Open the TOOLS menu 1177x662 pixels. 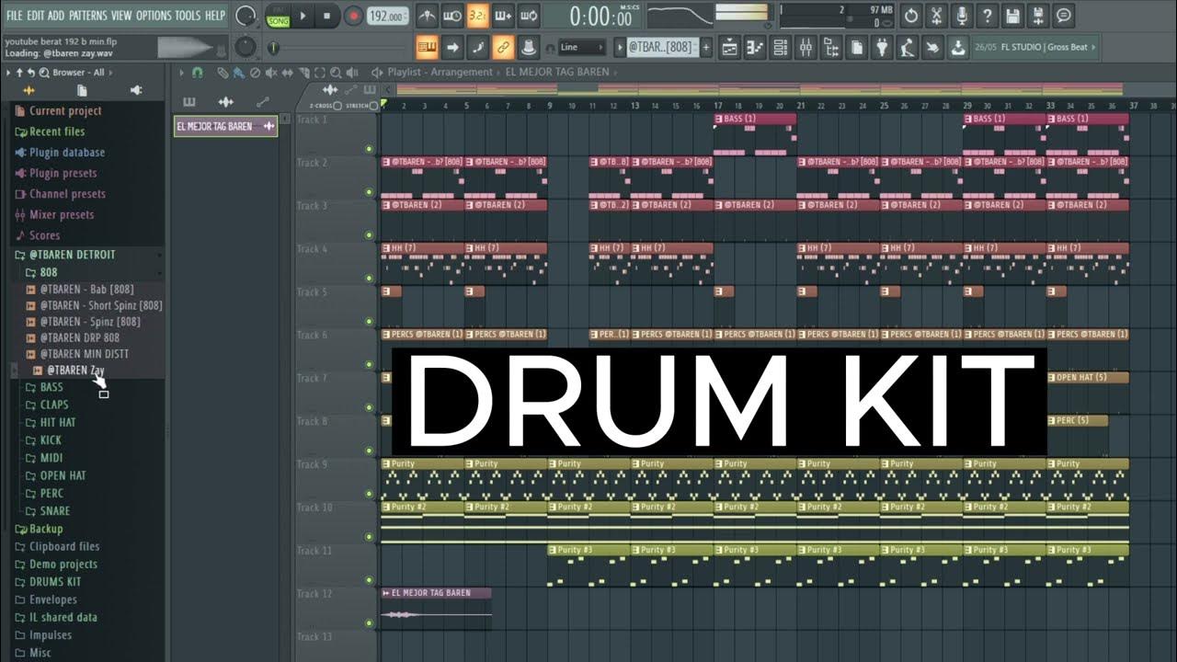pyautogui.click(x=188, y=16)
